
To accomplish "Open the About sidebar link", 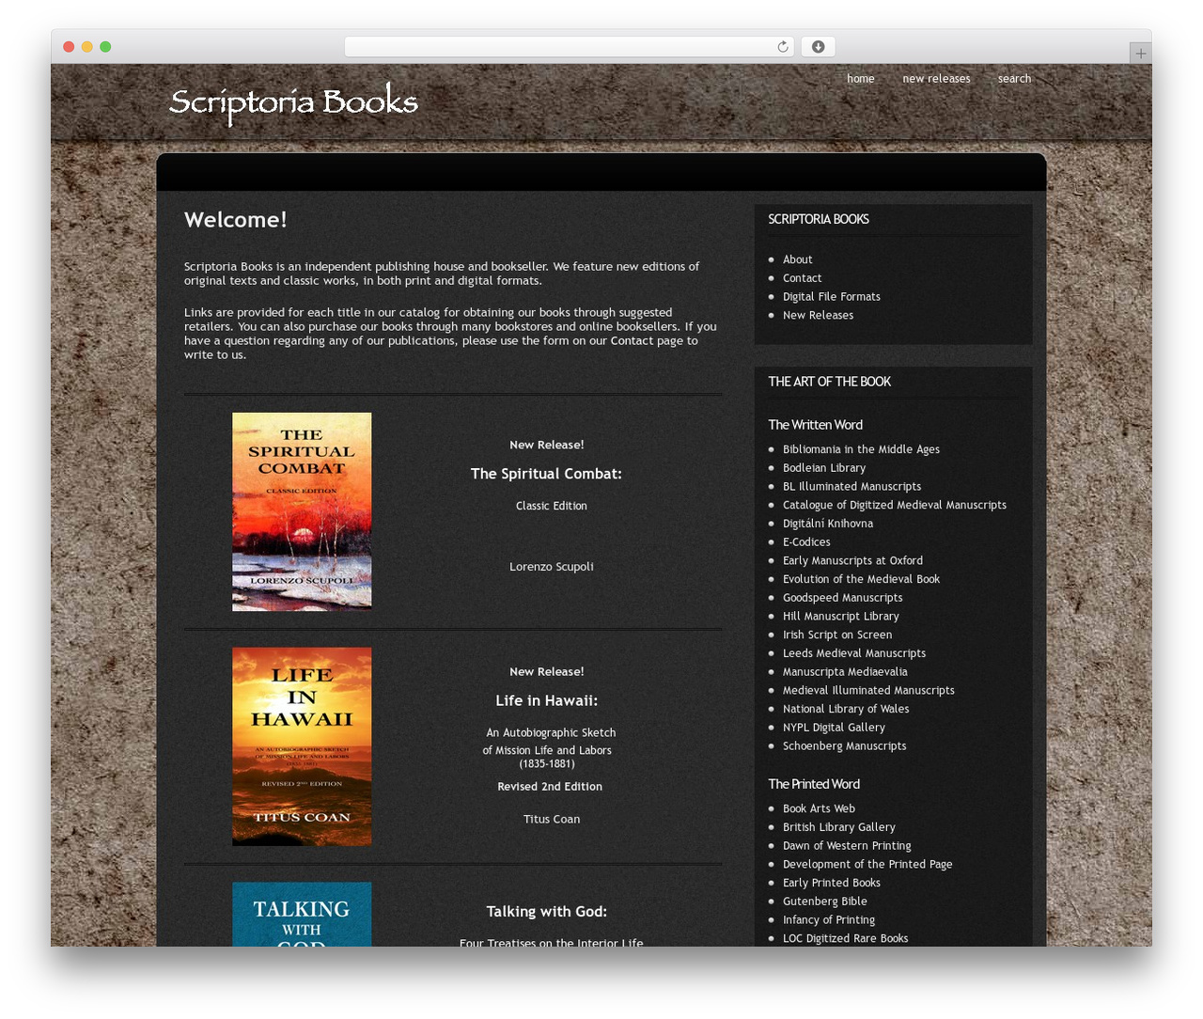I will [797, 259].
